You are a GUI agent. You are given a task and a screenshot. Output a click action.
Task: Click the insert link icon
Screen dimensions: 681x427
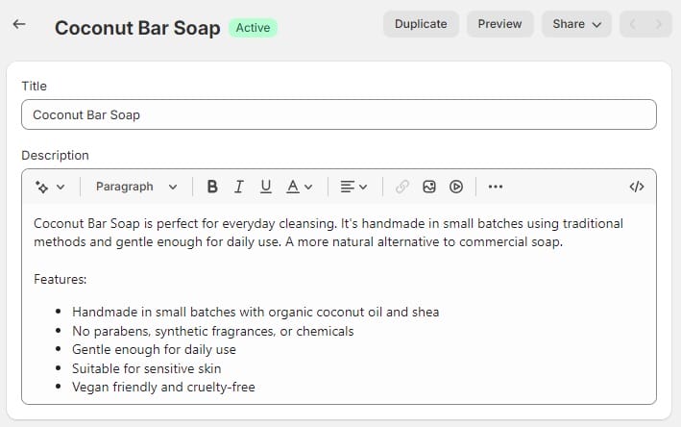(402, 187)
